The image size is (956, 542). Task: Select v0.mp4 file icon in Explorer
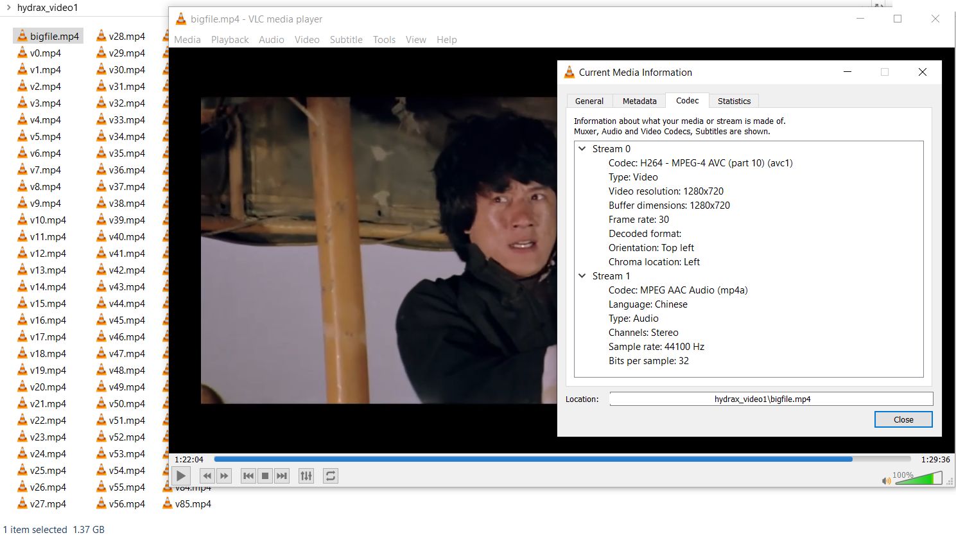tap(22, 53)
